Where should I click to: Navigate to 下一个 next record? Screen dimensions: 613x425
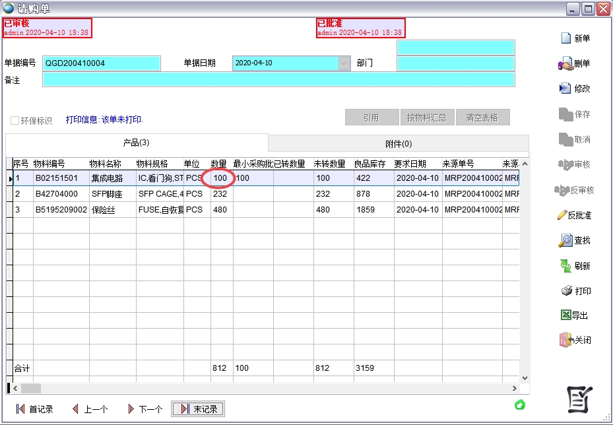point(144,409)
